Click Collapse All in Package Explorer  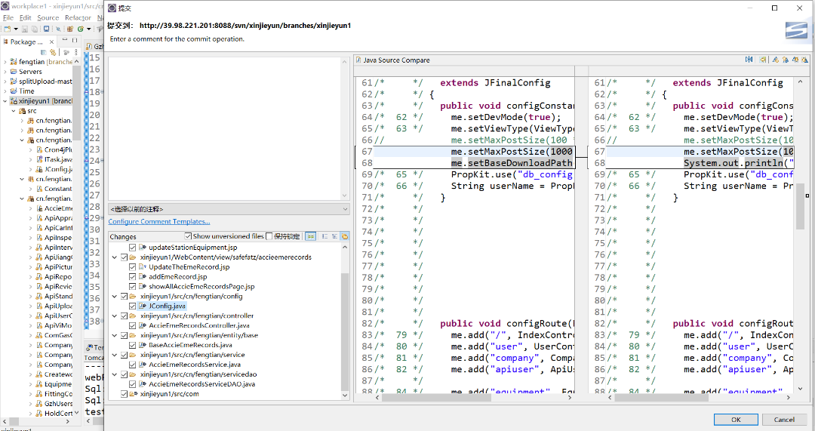click(x=43, y=52)
